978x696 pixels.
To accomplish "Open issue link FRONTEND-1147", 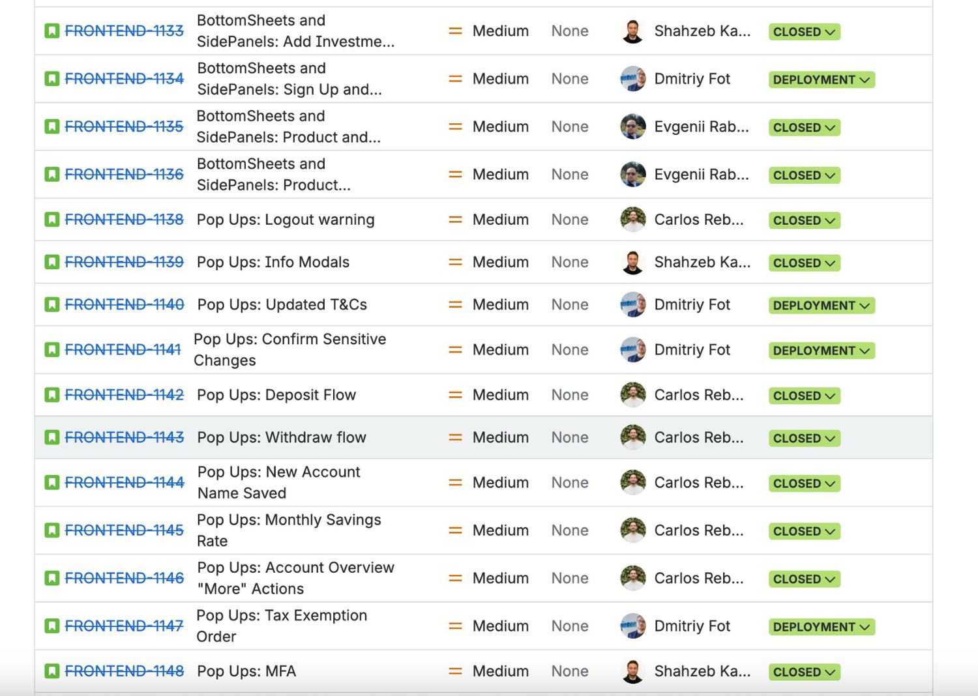I will tap(124, 626).
